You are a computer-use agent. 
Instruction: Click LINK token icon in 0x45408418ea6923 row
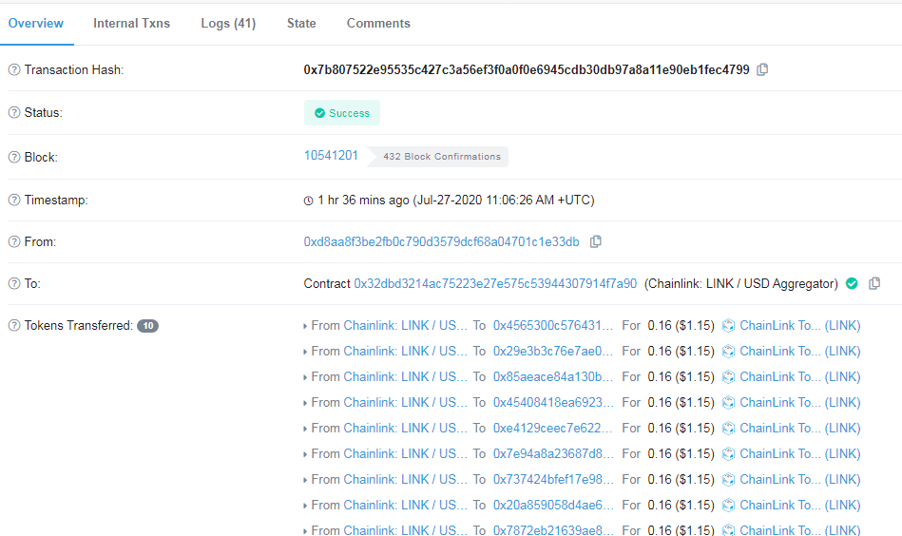point(728,403)
